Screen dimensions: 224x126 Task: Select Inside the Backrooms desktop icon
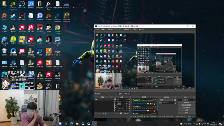(x=66, y=18)
